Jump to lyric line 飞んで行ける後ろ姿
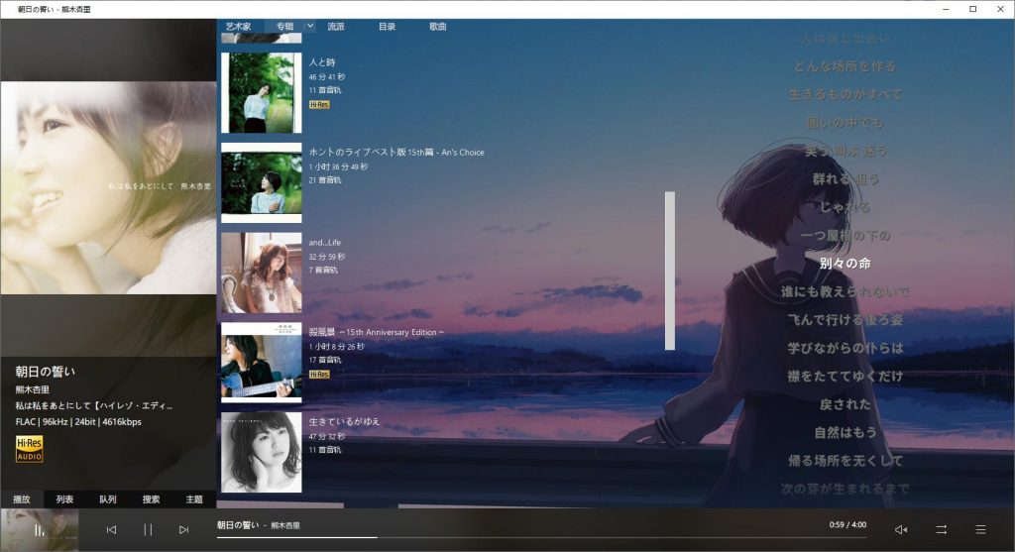The image size is (1015, 552). 845,320
